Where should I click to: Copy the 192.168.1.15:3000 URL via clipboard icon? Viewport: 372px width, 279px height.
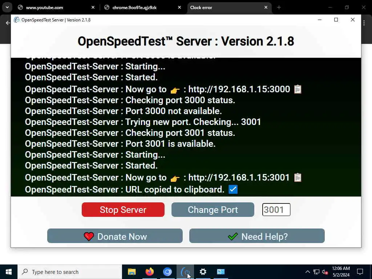(x=298, y=89)
